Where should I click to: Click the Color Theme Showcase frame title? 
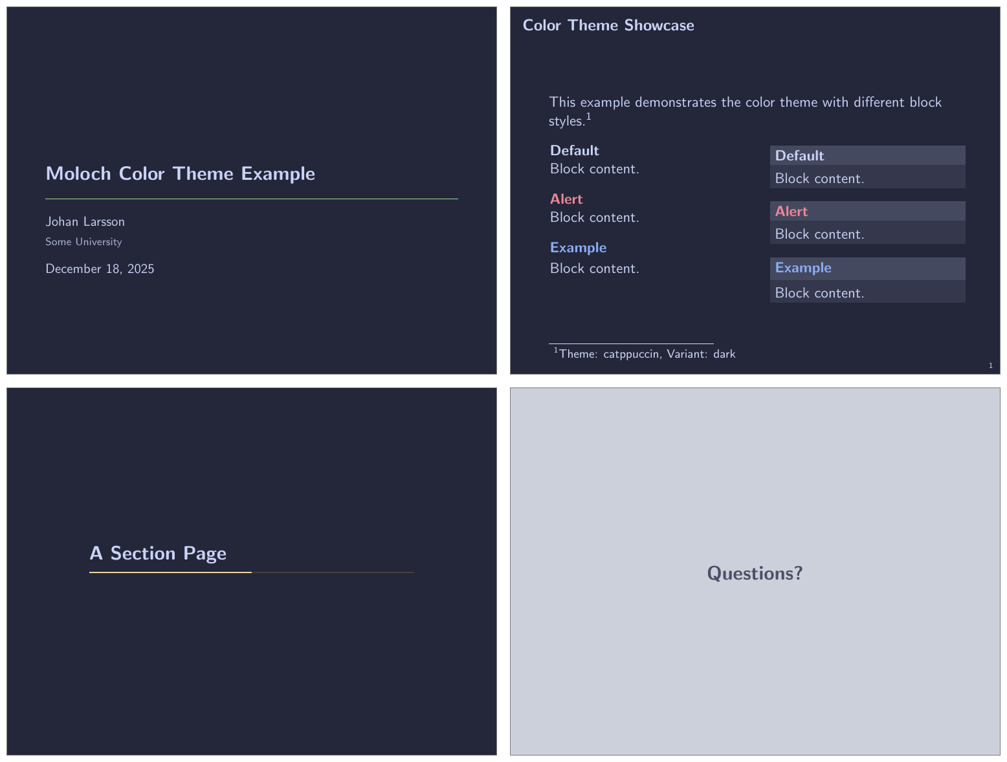[608, 25]
